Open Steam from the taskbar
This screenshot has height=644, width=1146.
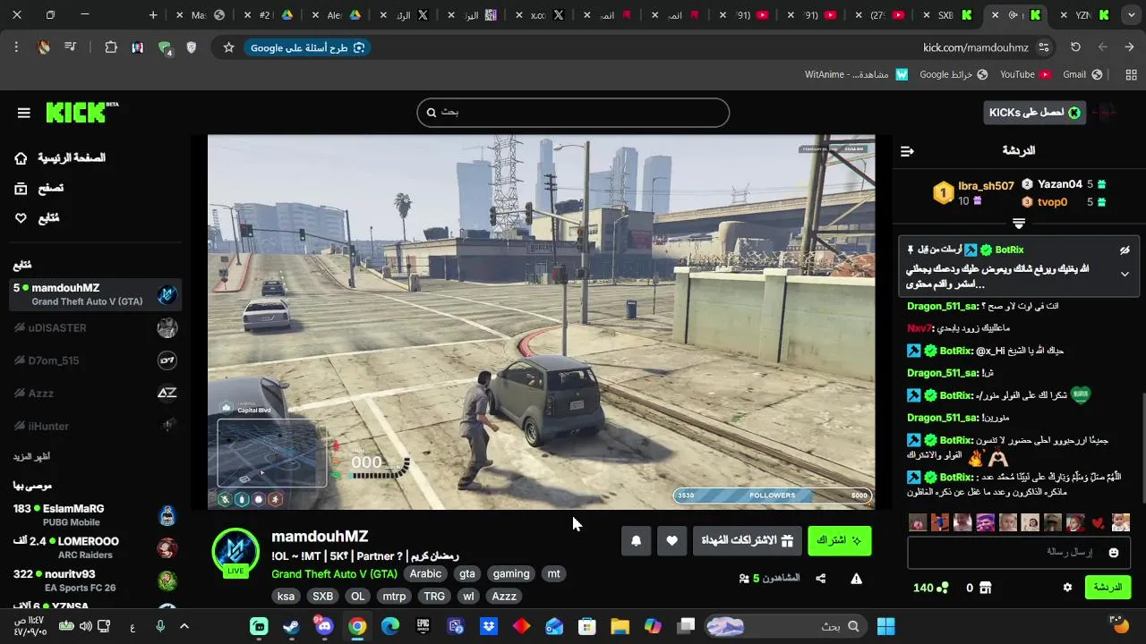(291, 626)
